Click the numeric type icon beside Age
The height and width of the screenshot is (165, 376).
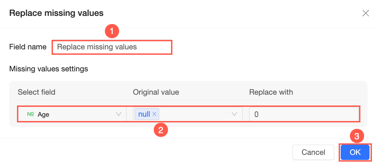[x=31, y=114]
